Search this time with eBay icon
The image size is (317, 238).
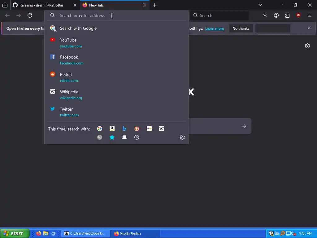click(149, 129)
